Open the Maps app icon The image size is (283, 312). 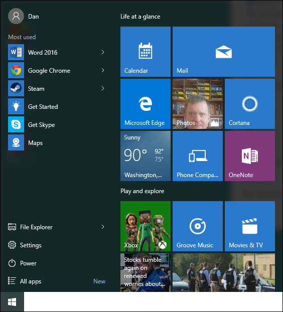tap(16, 142)
